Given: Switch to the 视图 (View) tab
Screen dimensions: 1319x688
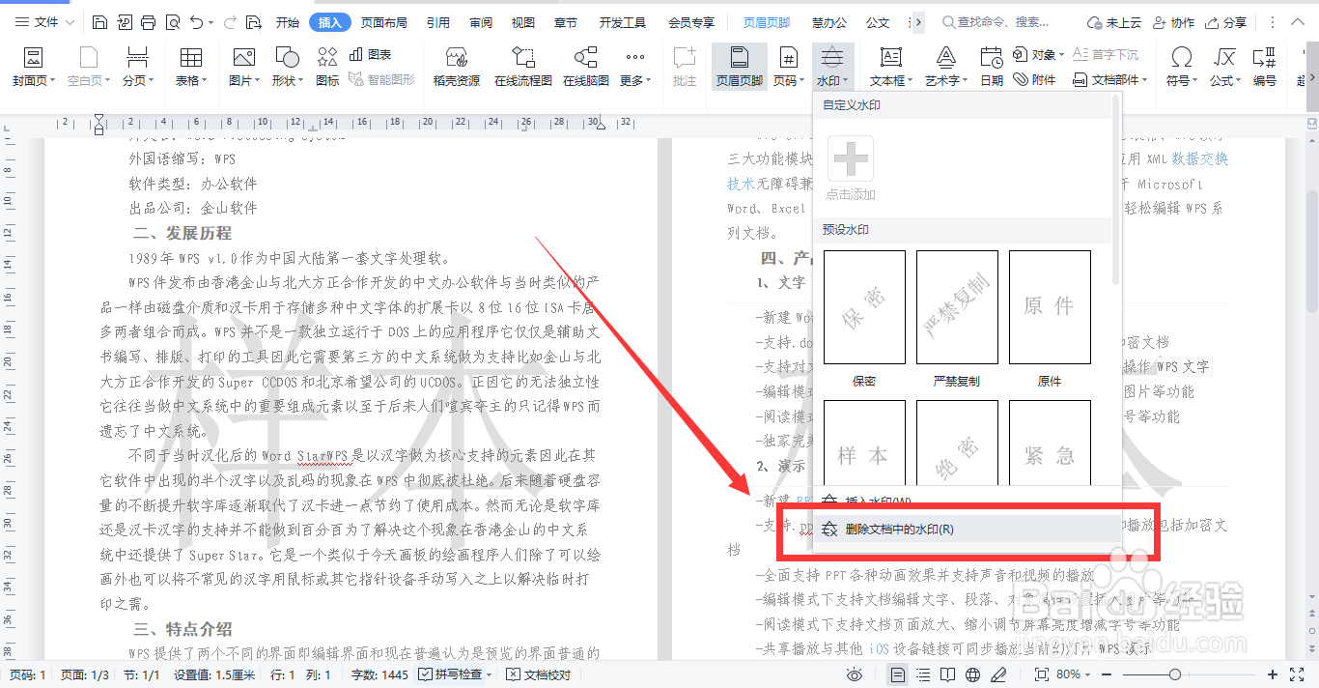Looking at the screenshot, I should [x=523, y=22].
